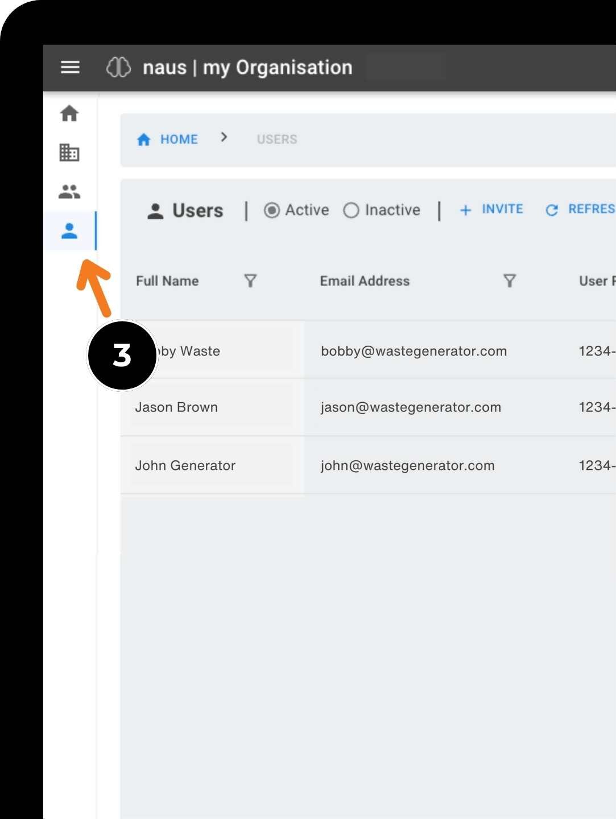Sort by the Email Address column header
Screen dimensions: 616x819
click(x=365, y=281)
